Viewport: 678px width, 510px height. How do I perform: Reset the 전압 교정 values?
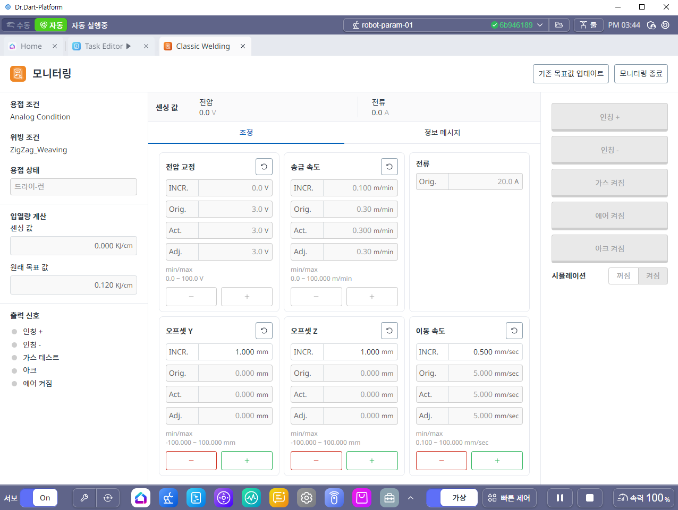(264, 167)
